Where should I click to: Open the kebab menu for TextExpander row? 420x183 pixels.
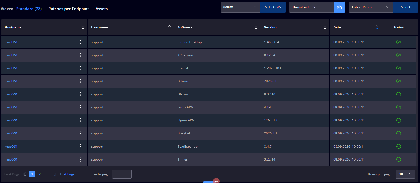80,146
